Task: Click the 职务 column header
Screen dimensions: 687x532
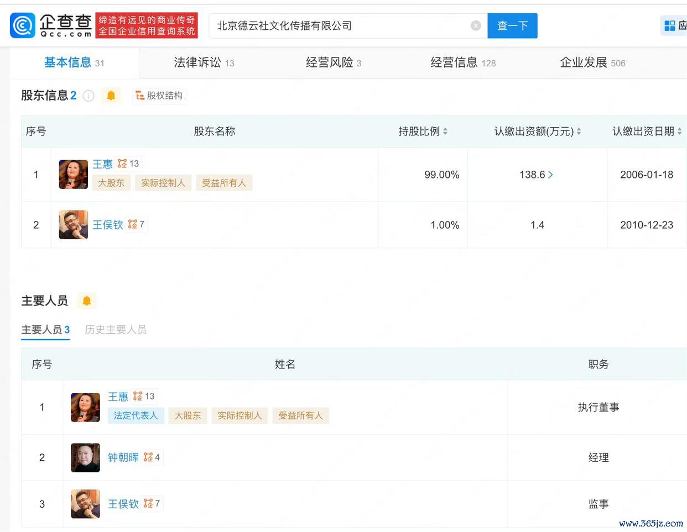Action: coord(598,364)
